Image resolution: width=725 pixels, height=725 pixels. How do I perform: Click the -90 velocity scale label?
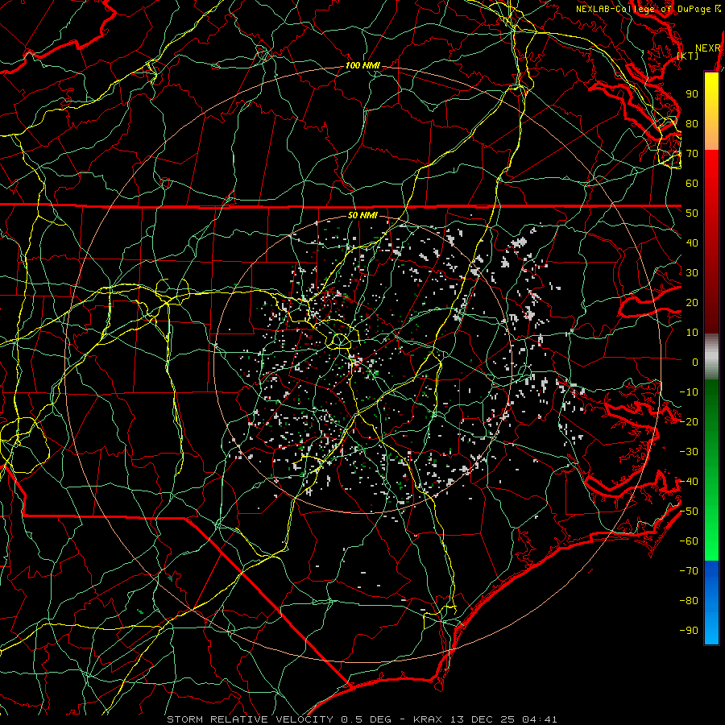point(689,631)
